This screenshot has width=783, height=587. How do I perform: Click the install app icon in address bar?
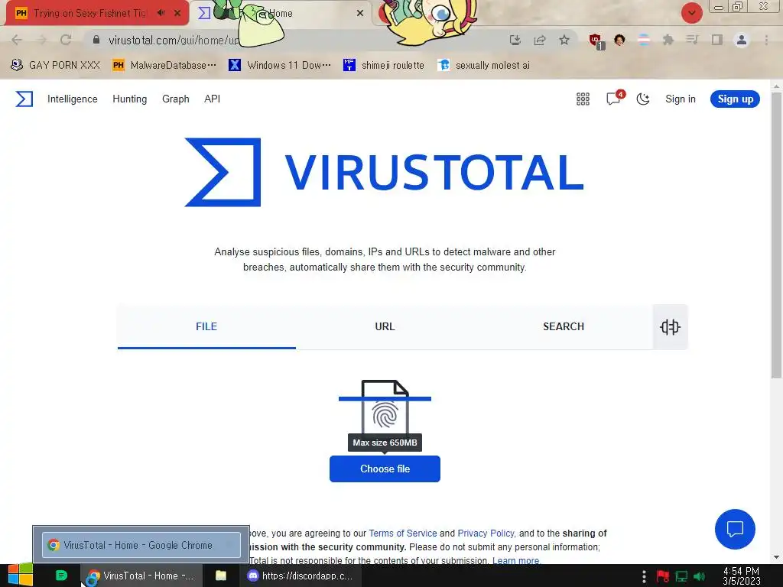click(x=515, y=40)
